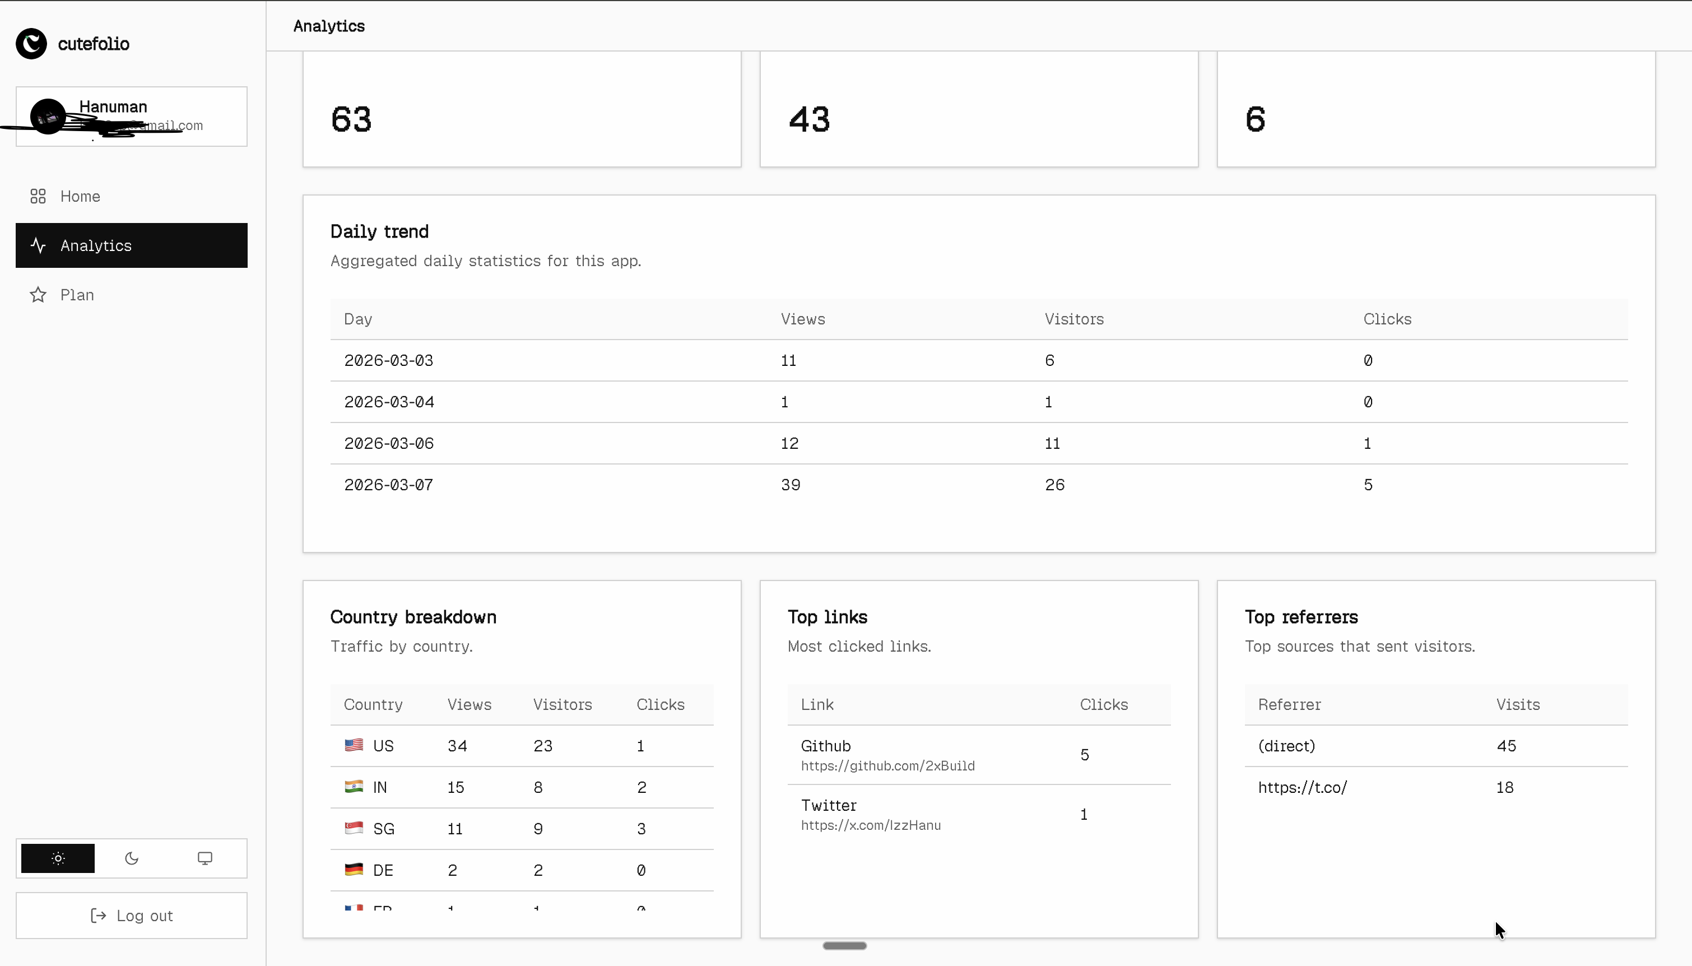This screenshot has height=966, width=1692.
Task: Click the US flag icon
Action: tap(354, 745)
